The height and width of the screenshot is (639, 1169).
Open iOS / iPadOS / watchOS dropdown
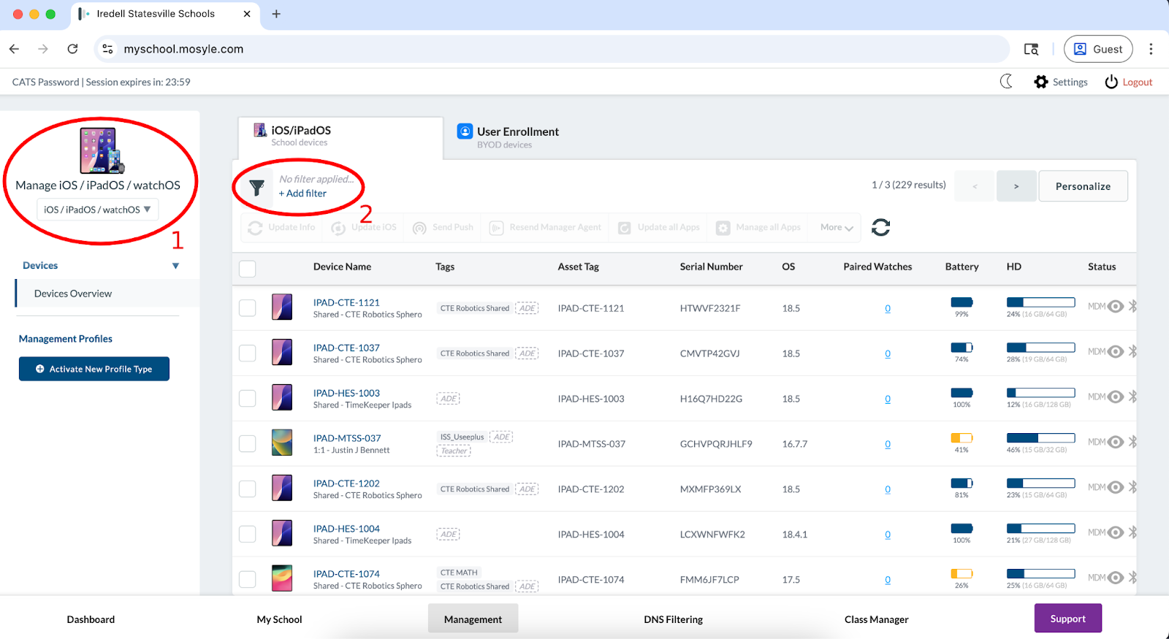click(x=97, y=210)
